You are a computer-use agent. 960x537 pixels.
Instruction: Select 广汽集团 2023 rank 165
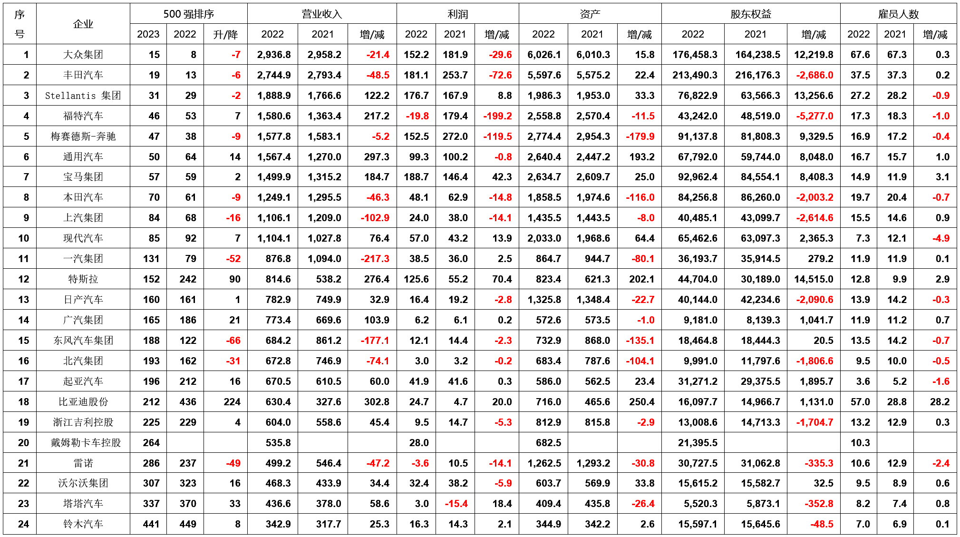tap(151, 320)
